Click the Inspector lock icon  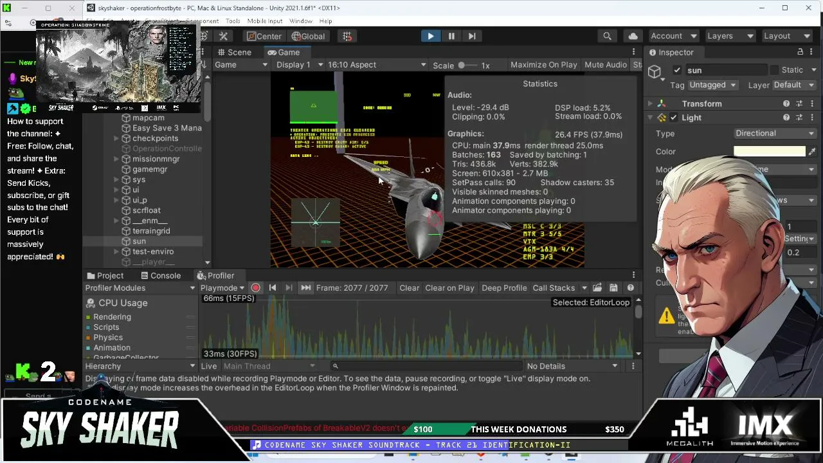point(800,52)
